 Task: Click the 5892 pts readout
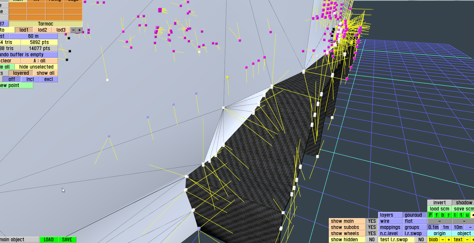(39, 42)
